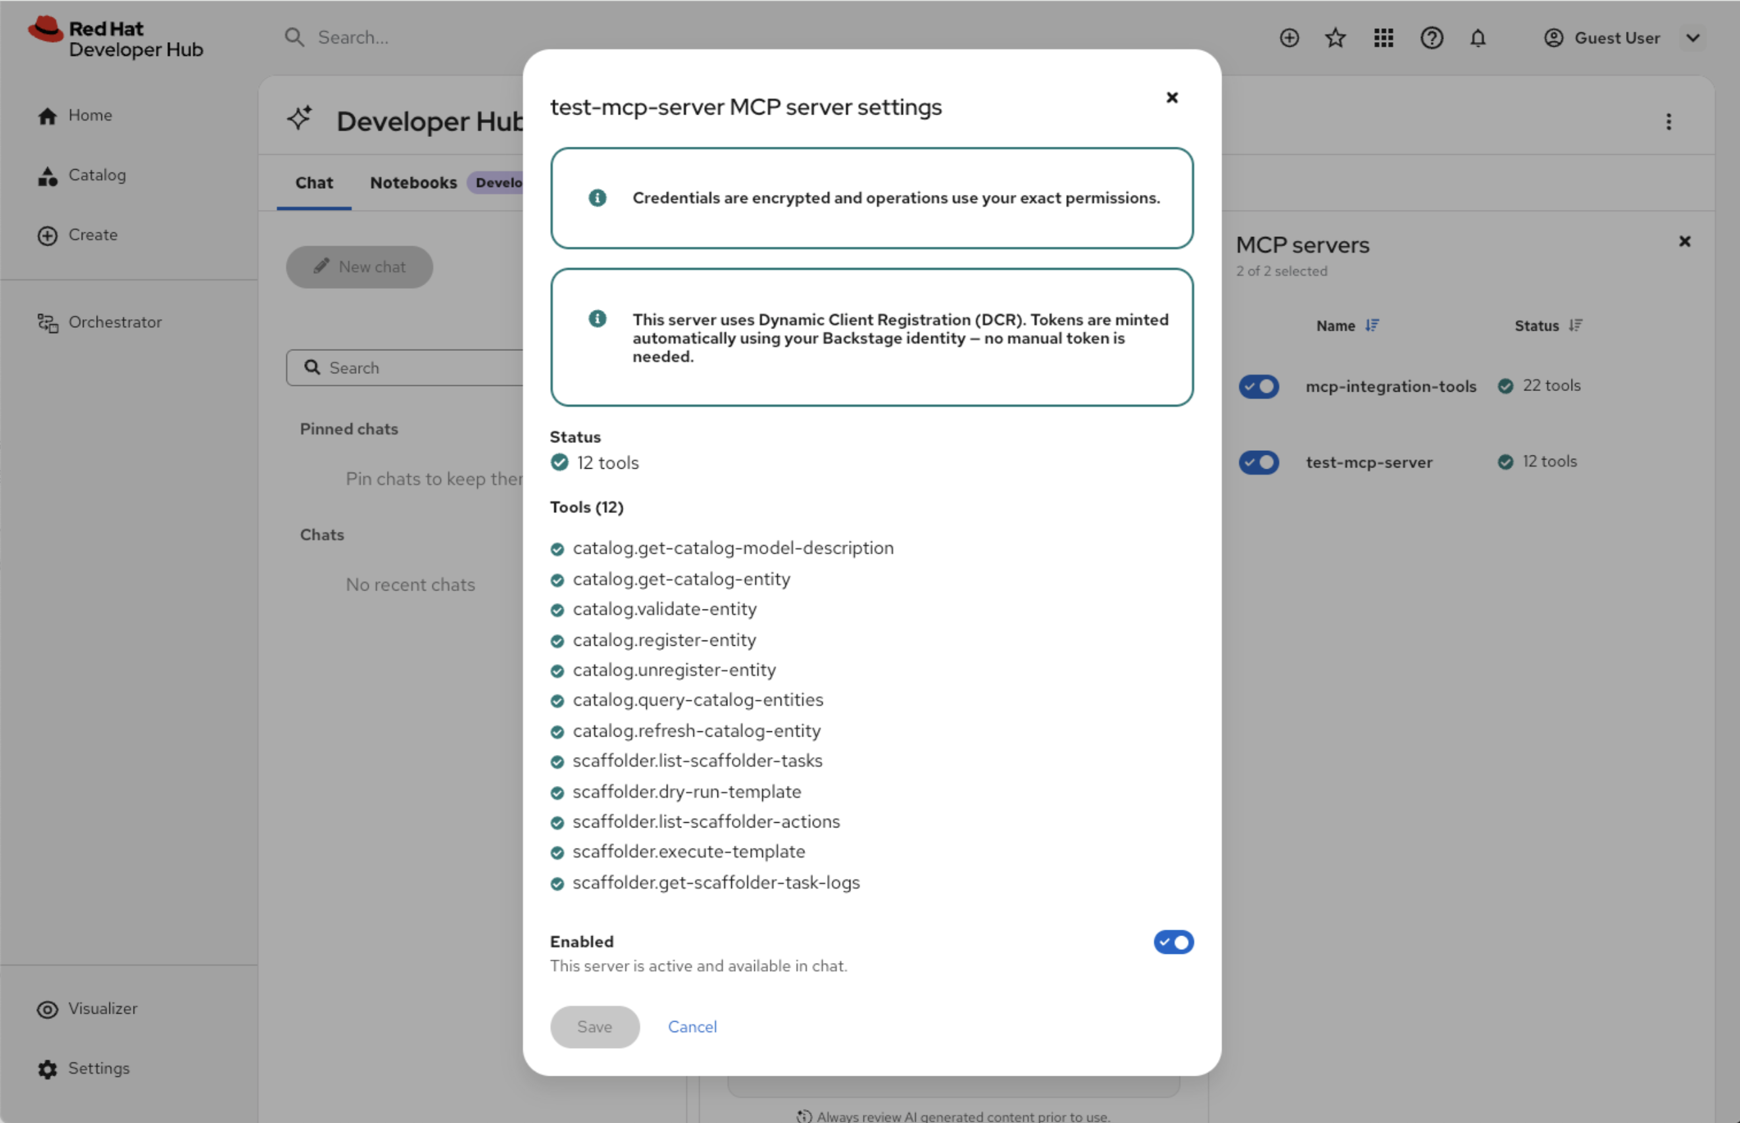The width and height of the screenshot is (1740, 1123).
Task: Expand the Guest User dropdown chevron
Action: click(x=1693, y=38)
